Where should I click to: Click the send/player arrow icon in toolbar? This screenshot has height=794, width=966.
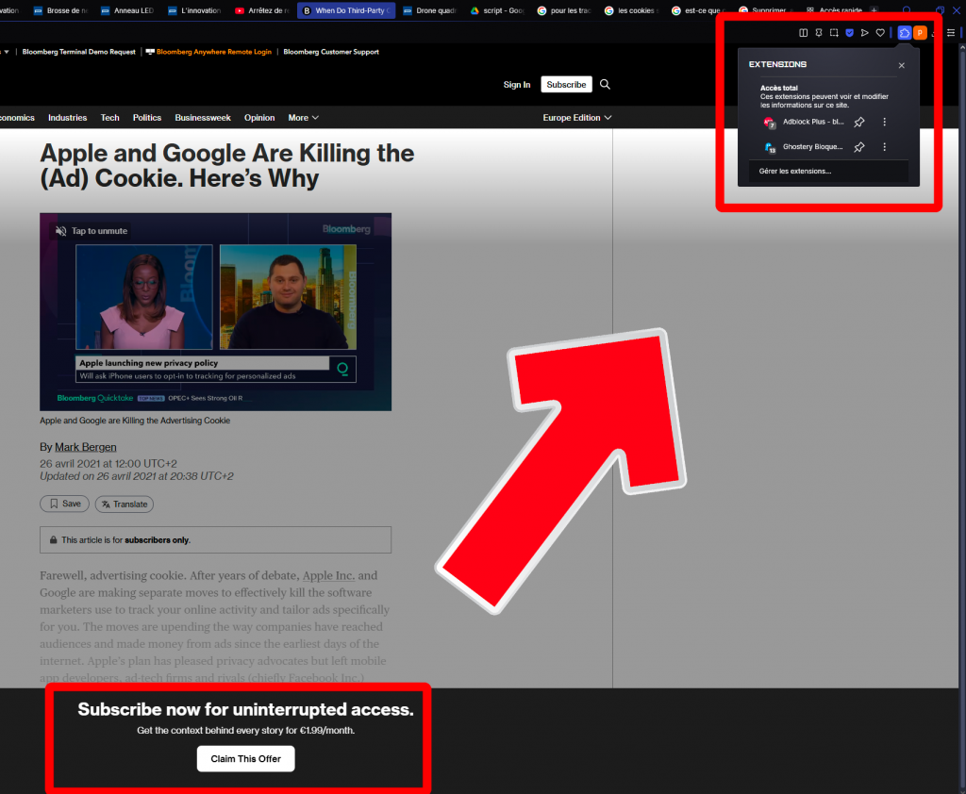click(x=865, y=33)
